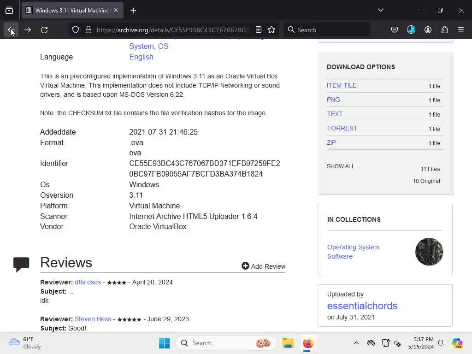Screen dimensions: 472x354
Task: Click the Addeddate value 2021-07-31 21:46:25
Action: tap(164, 132)
